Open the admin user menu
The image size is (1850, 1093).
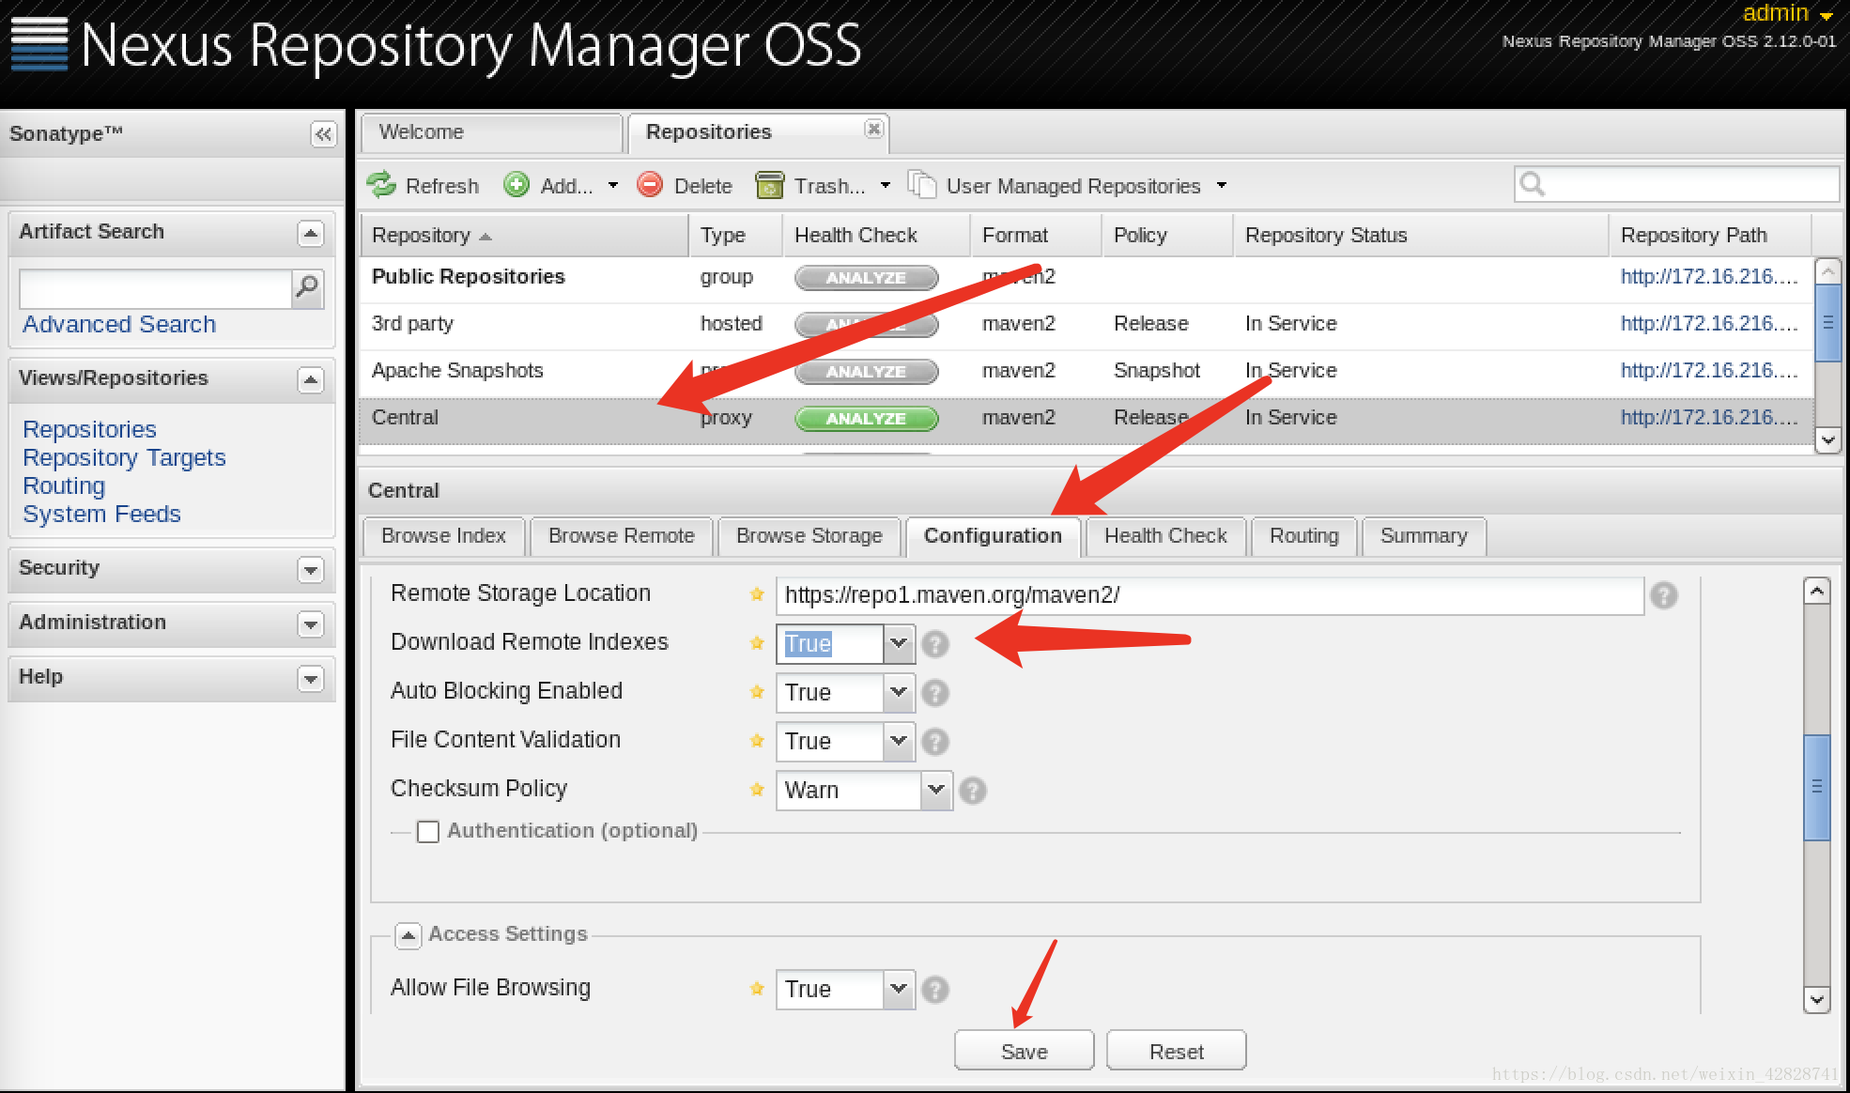[x=1787, y=13]
